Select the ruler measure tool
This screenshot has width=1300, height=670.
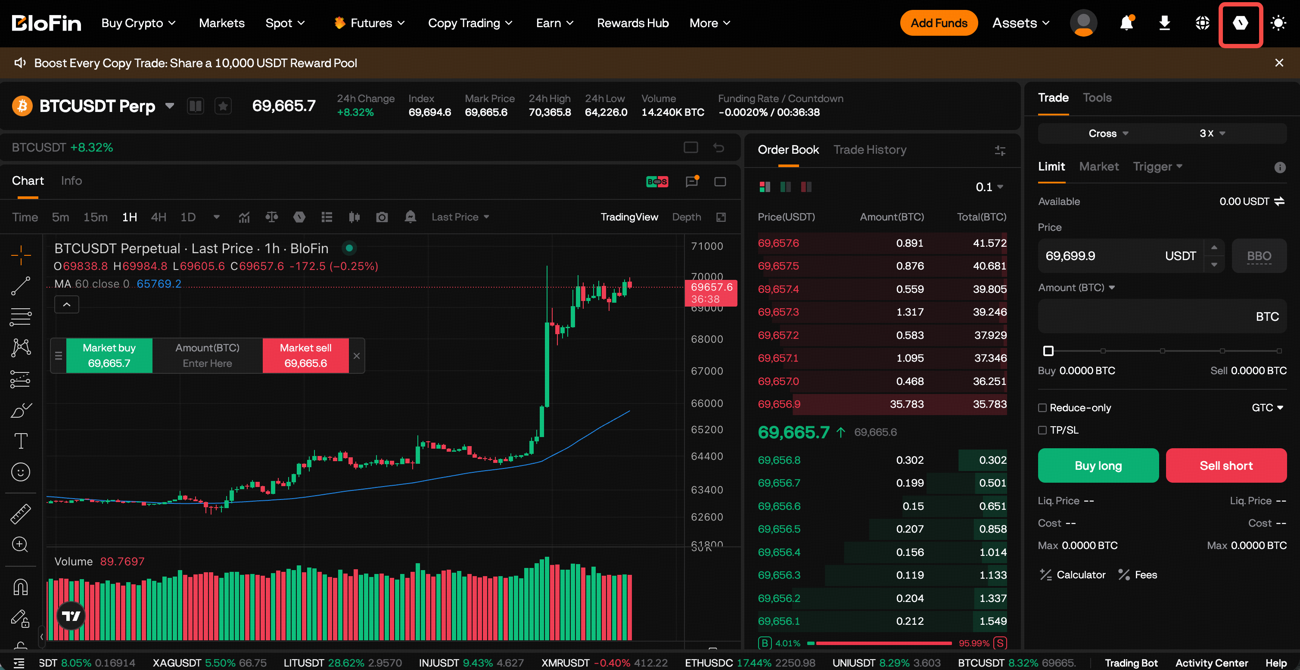pos(21,514)
